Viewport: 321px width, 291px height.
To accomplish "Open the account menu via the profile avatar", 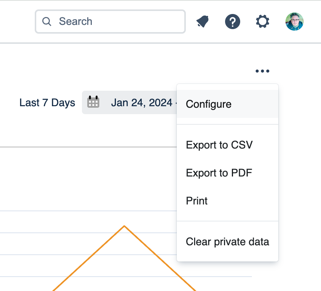I will (x=295, y=22).
